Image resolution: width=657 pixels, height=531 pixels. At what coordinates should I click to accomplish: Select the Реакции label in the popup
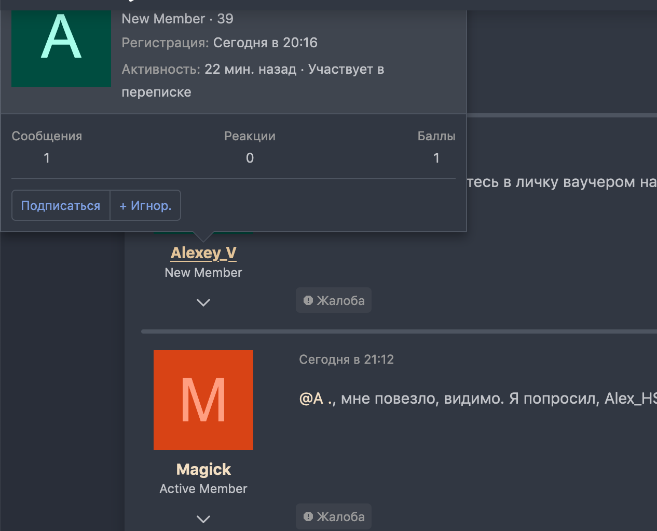point(250,136)
